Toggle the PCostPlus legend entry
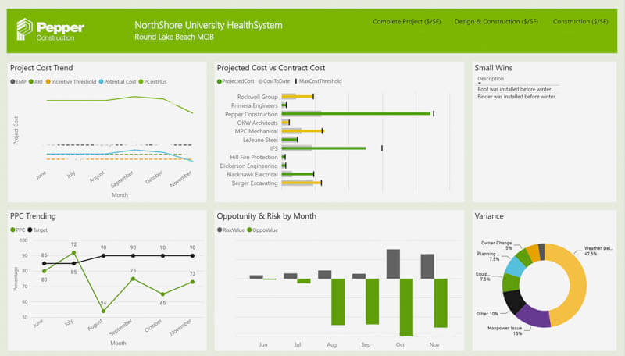 click(152, 82)
